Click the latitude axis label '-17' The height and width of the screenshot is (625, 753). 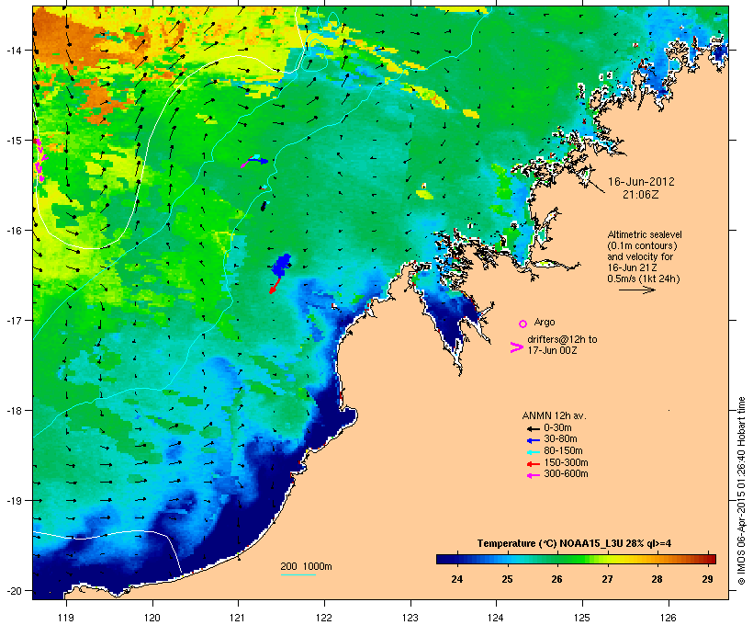click(14, 320)
